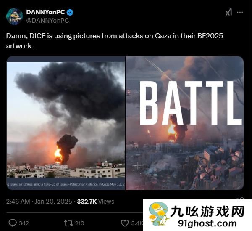
Task: Open the Battlefield artwork image
Action: click(x=185, y=123)
